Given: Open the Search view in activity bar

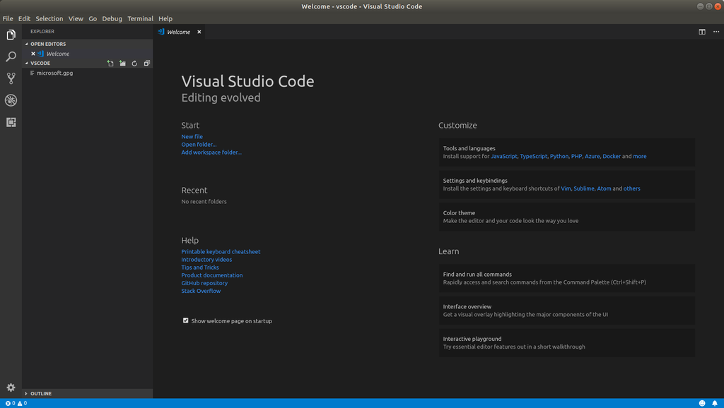Looking at the screenshot, I should point(11,56).
